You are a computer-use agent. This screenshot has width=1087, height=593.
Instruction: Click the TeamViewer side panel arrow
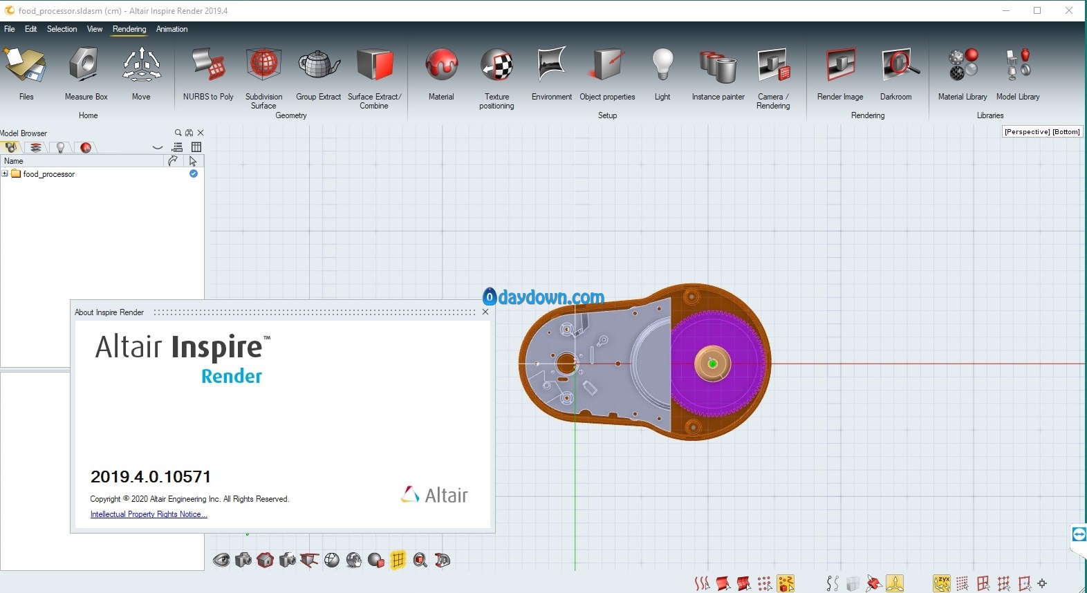(1079, 534)
